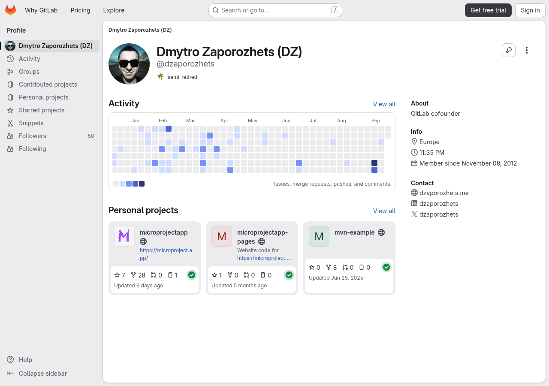Open Followers in the sidebar
This screenshot has height=386, width=549.
click(51, 136)
